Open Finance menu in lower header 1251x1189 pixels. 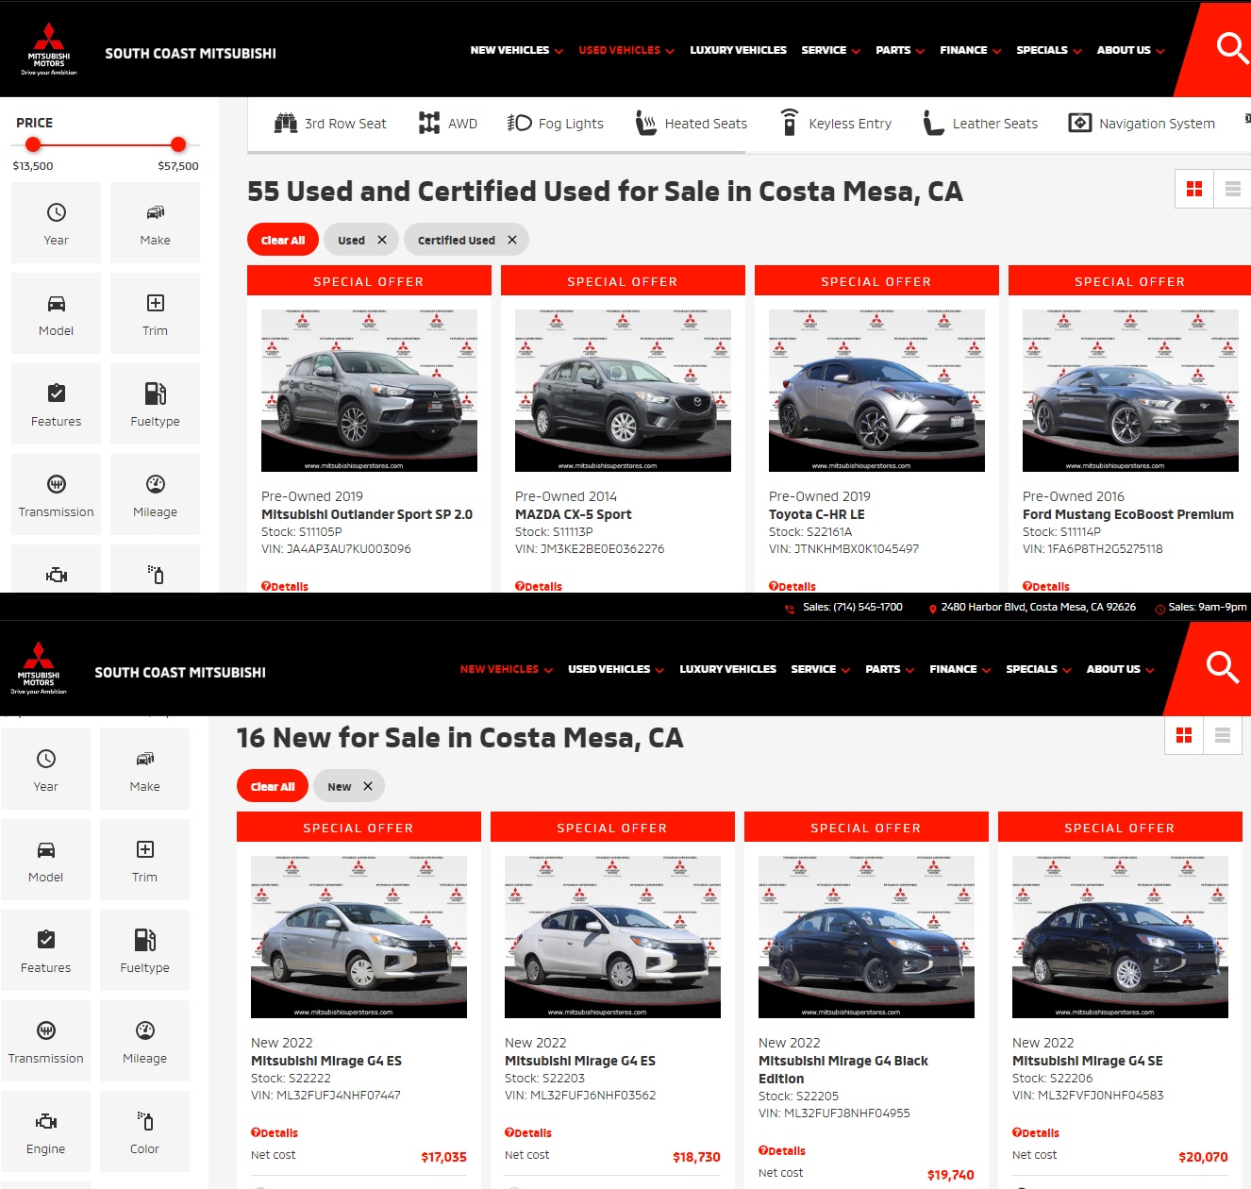[x=960, y=669]
